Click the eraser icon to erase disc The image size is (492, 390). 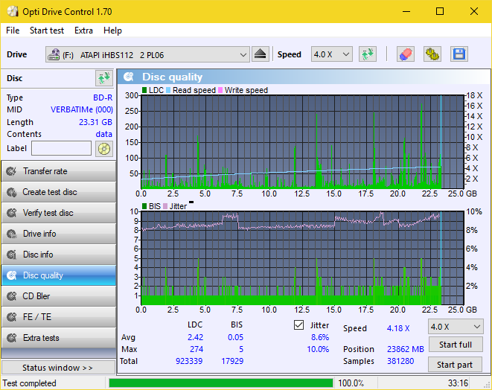406,54
